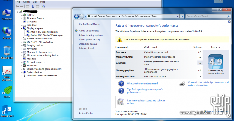The width and height of the screenshot is (234, 121).
Task: Launch the Adobe Acrobat desktop shortcut
Action: coord(7,73)
